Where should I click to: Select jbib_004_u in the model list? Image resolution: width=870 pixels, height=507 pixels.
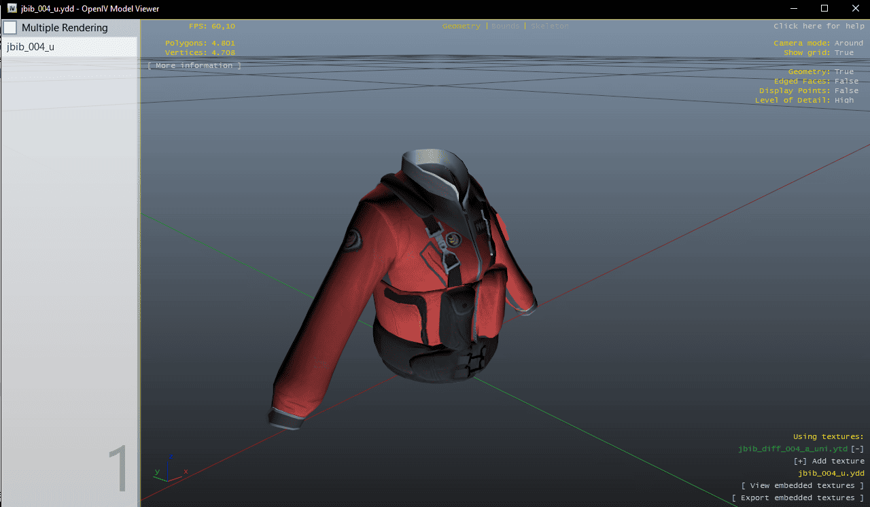coord(31,47)
